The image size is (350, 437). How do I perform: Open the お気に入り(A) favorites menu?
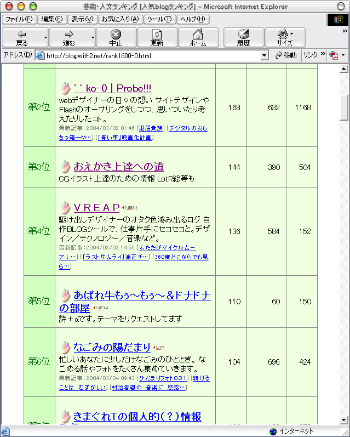(x=121, y=19)
